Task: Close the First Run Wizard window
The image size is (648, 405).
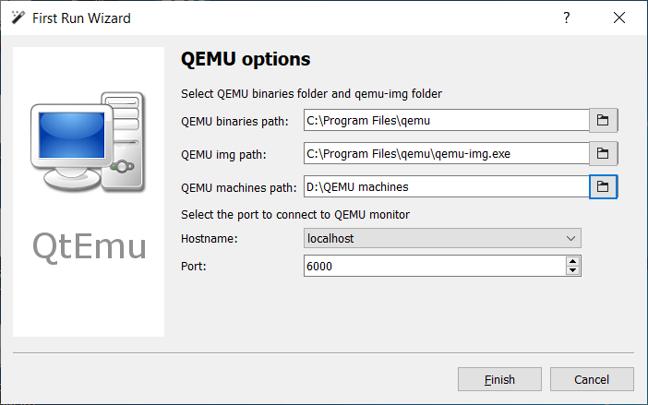Action: 618,18
